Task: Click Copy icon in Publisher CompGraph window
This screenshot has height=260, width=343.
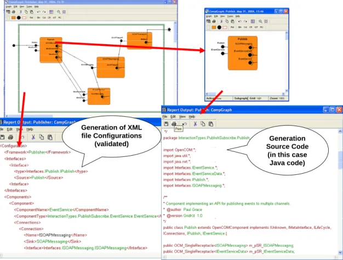Action: tap(26, 12)
